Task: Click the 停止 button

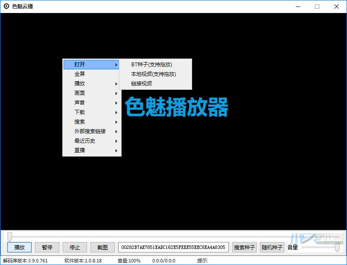Action: (75, 247)
